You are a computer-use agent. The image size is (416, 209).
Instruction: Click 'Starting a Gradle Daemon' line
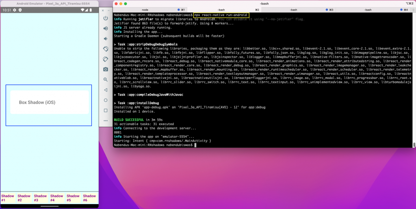coord(169,36)
